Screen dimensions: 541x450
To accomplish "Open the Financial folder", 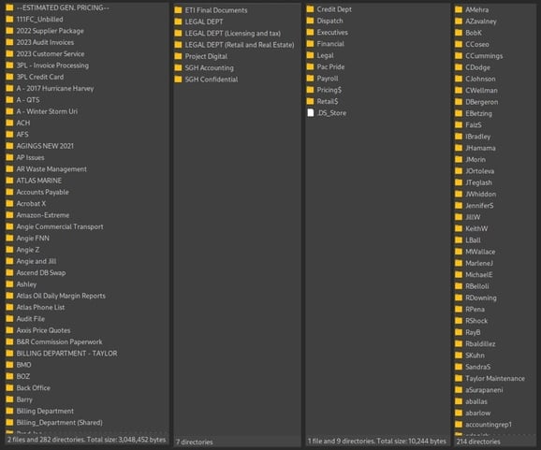I will click(330, 44).
